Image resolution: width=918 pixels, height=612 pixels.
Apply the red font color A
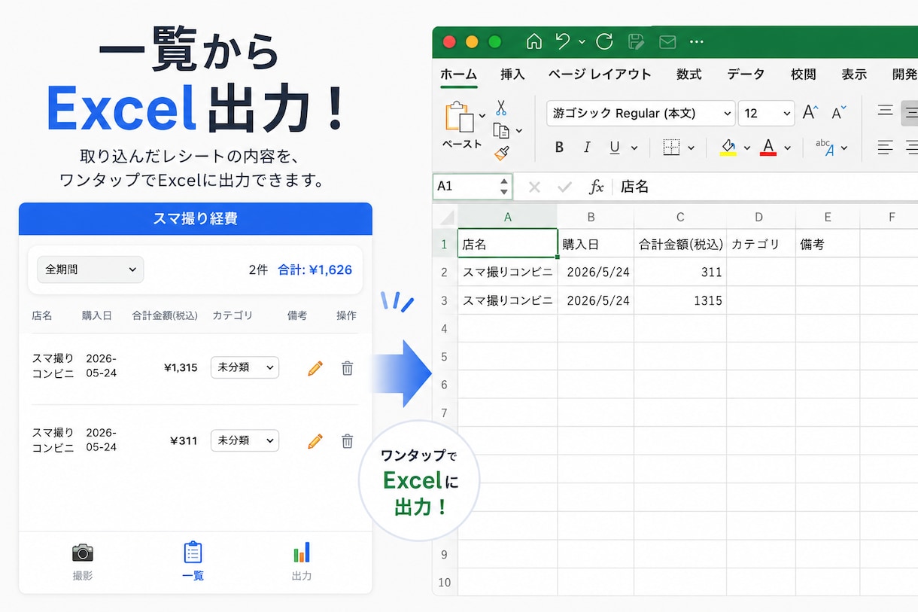click(768, 148)
